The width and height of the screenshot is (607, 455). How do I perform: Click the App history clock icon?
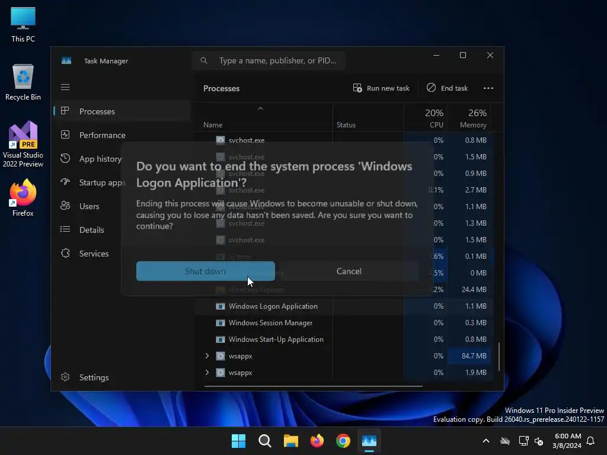click(65, 158)
